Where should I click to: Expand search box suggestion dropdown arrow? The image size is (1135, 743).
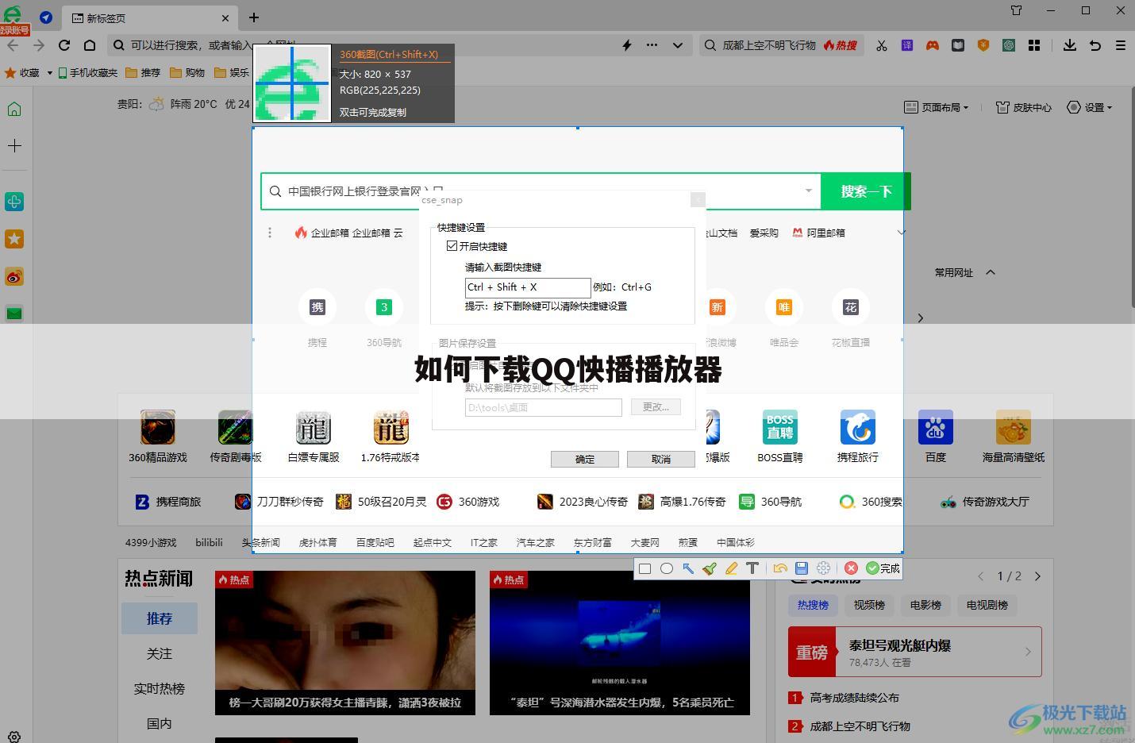(808, 191)
